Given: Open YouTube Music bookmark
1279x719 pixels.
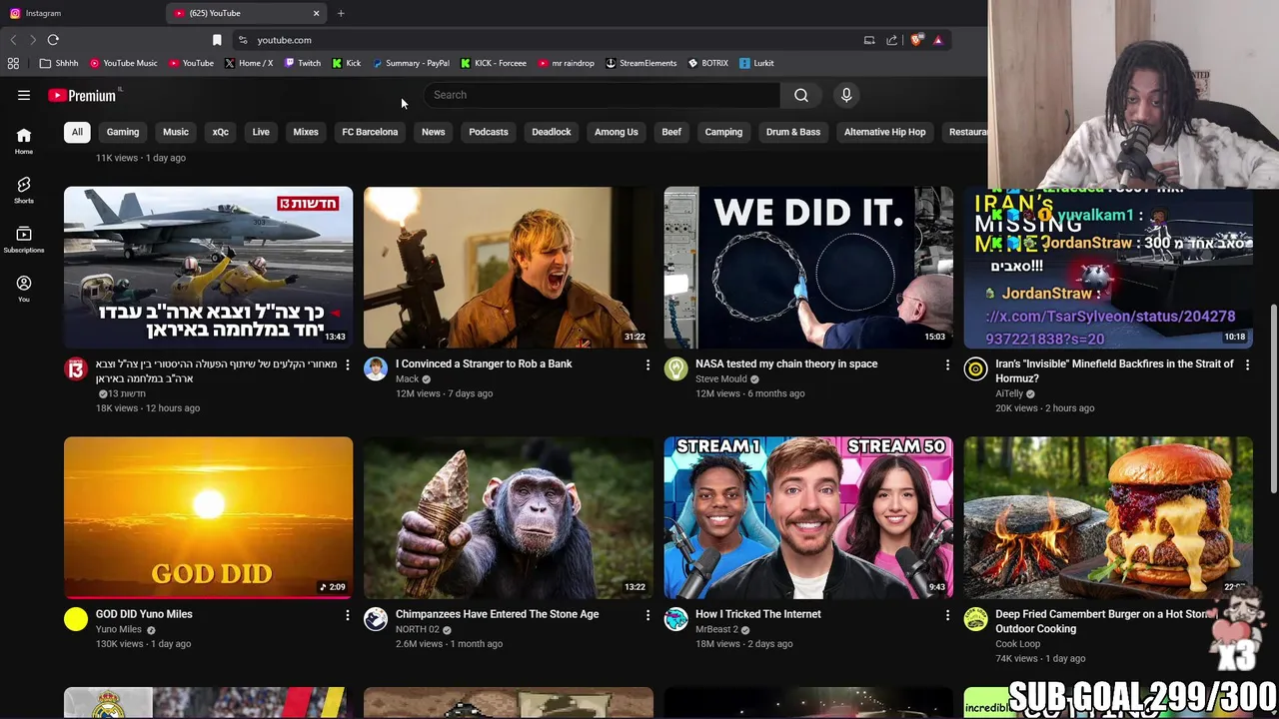Looking at the screenshot, I should tap(124, 63).
